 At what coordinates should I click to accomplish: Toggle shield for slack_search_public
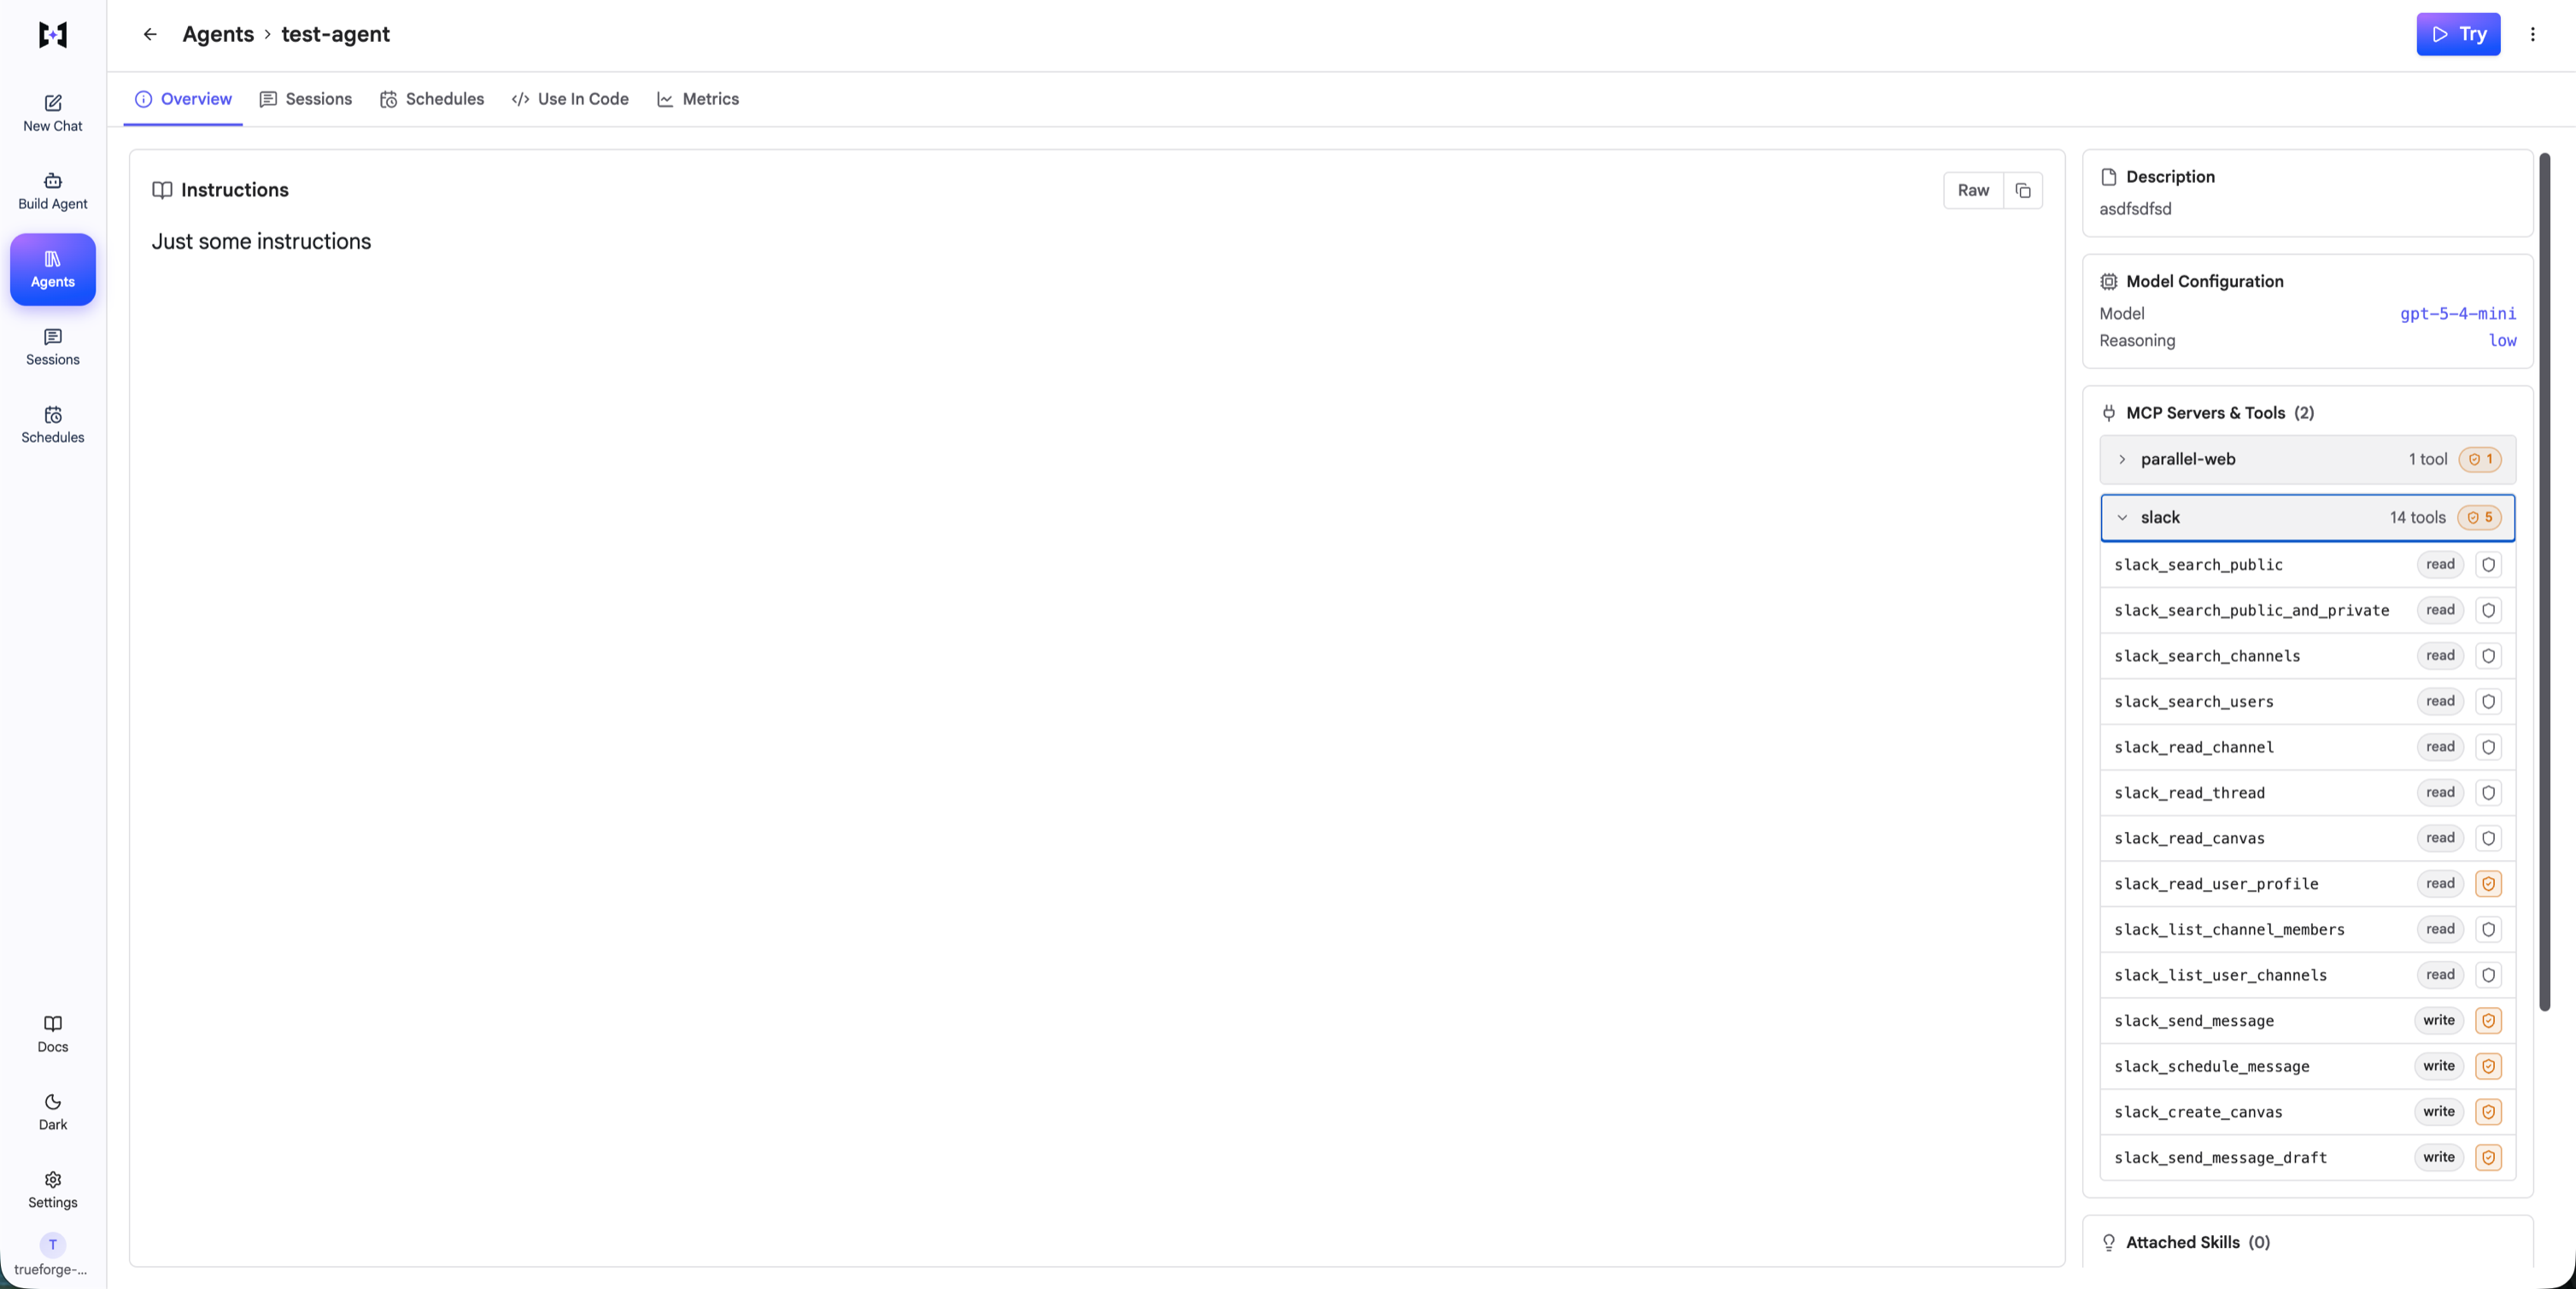[2488, 564]
